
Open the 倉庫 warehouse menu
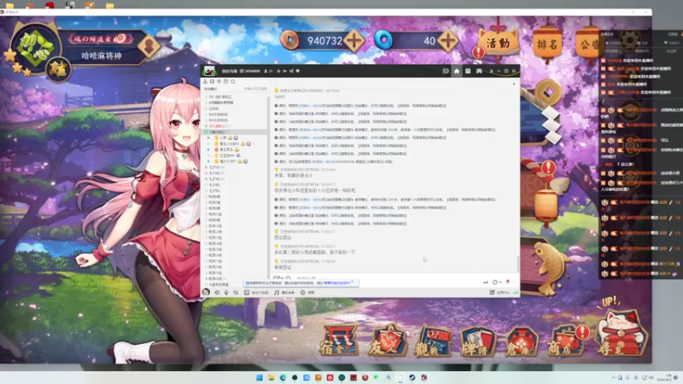pyautogui.click(x=522, y=344)
